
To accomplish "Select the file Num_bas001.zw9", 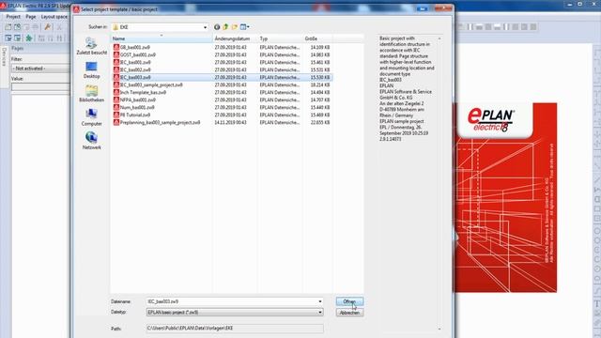I will (x=137, y=107).
